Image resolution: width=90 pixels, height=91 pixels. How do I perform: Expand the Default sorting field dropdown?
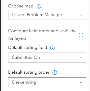coord(47,58)
